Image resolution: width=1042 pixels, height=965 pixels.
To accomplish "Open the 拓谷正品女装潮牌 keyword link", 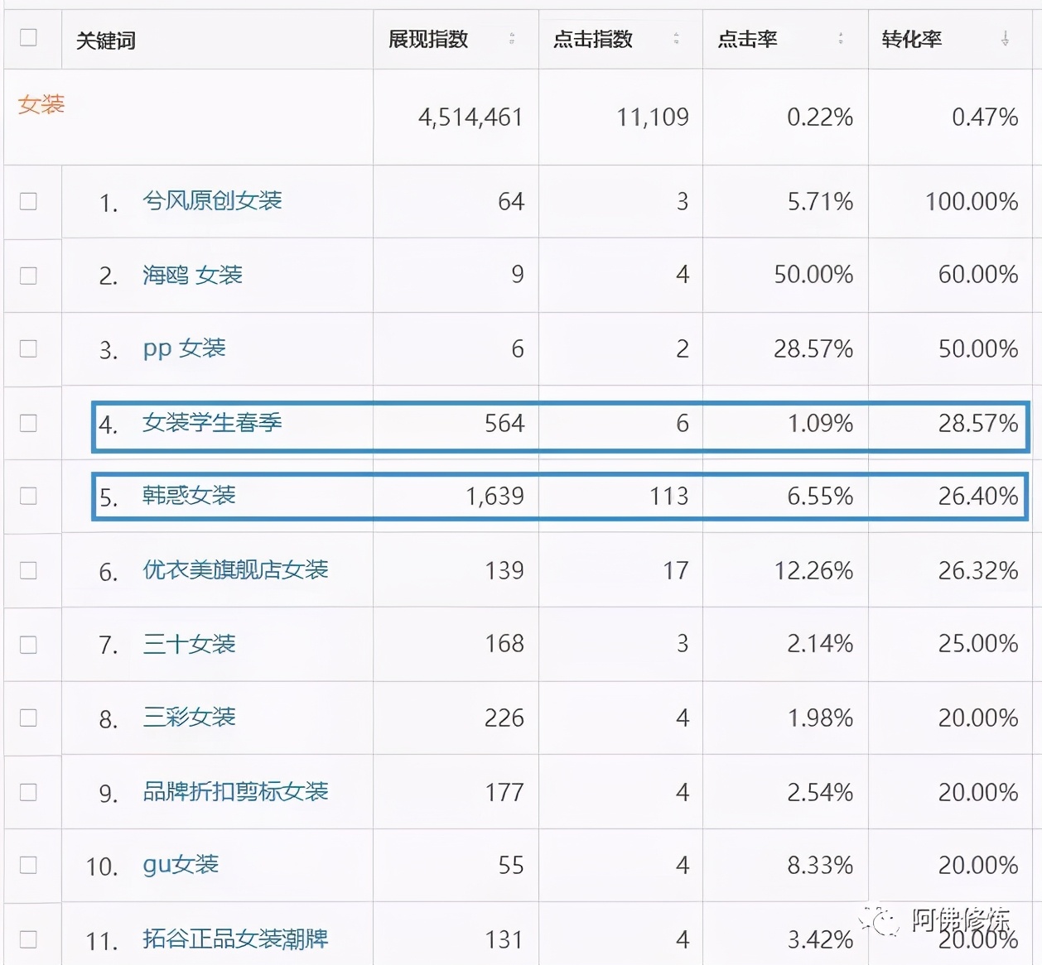I will [234, 939].
